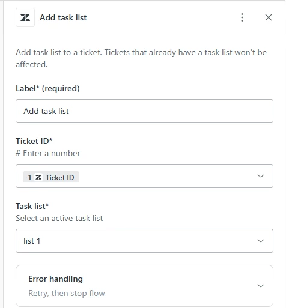Click 'Select an active task list' helper text

pyautogui.click(x=59, y=218)
